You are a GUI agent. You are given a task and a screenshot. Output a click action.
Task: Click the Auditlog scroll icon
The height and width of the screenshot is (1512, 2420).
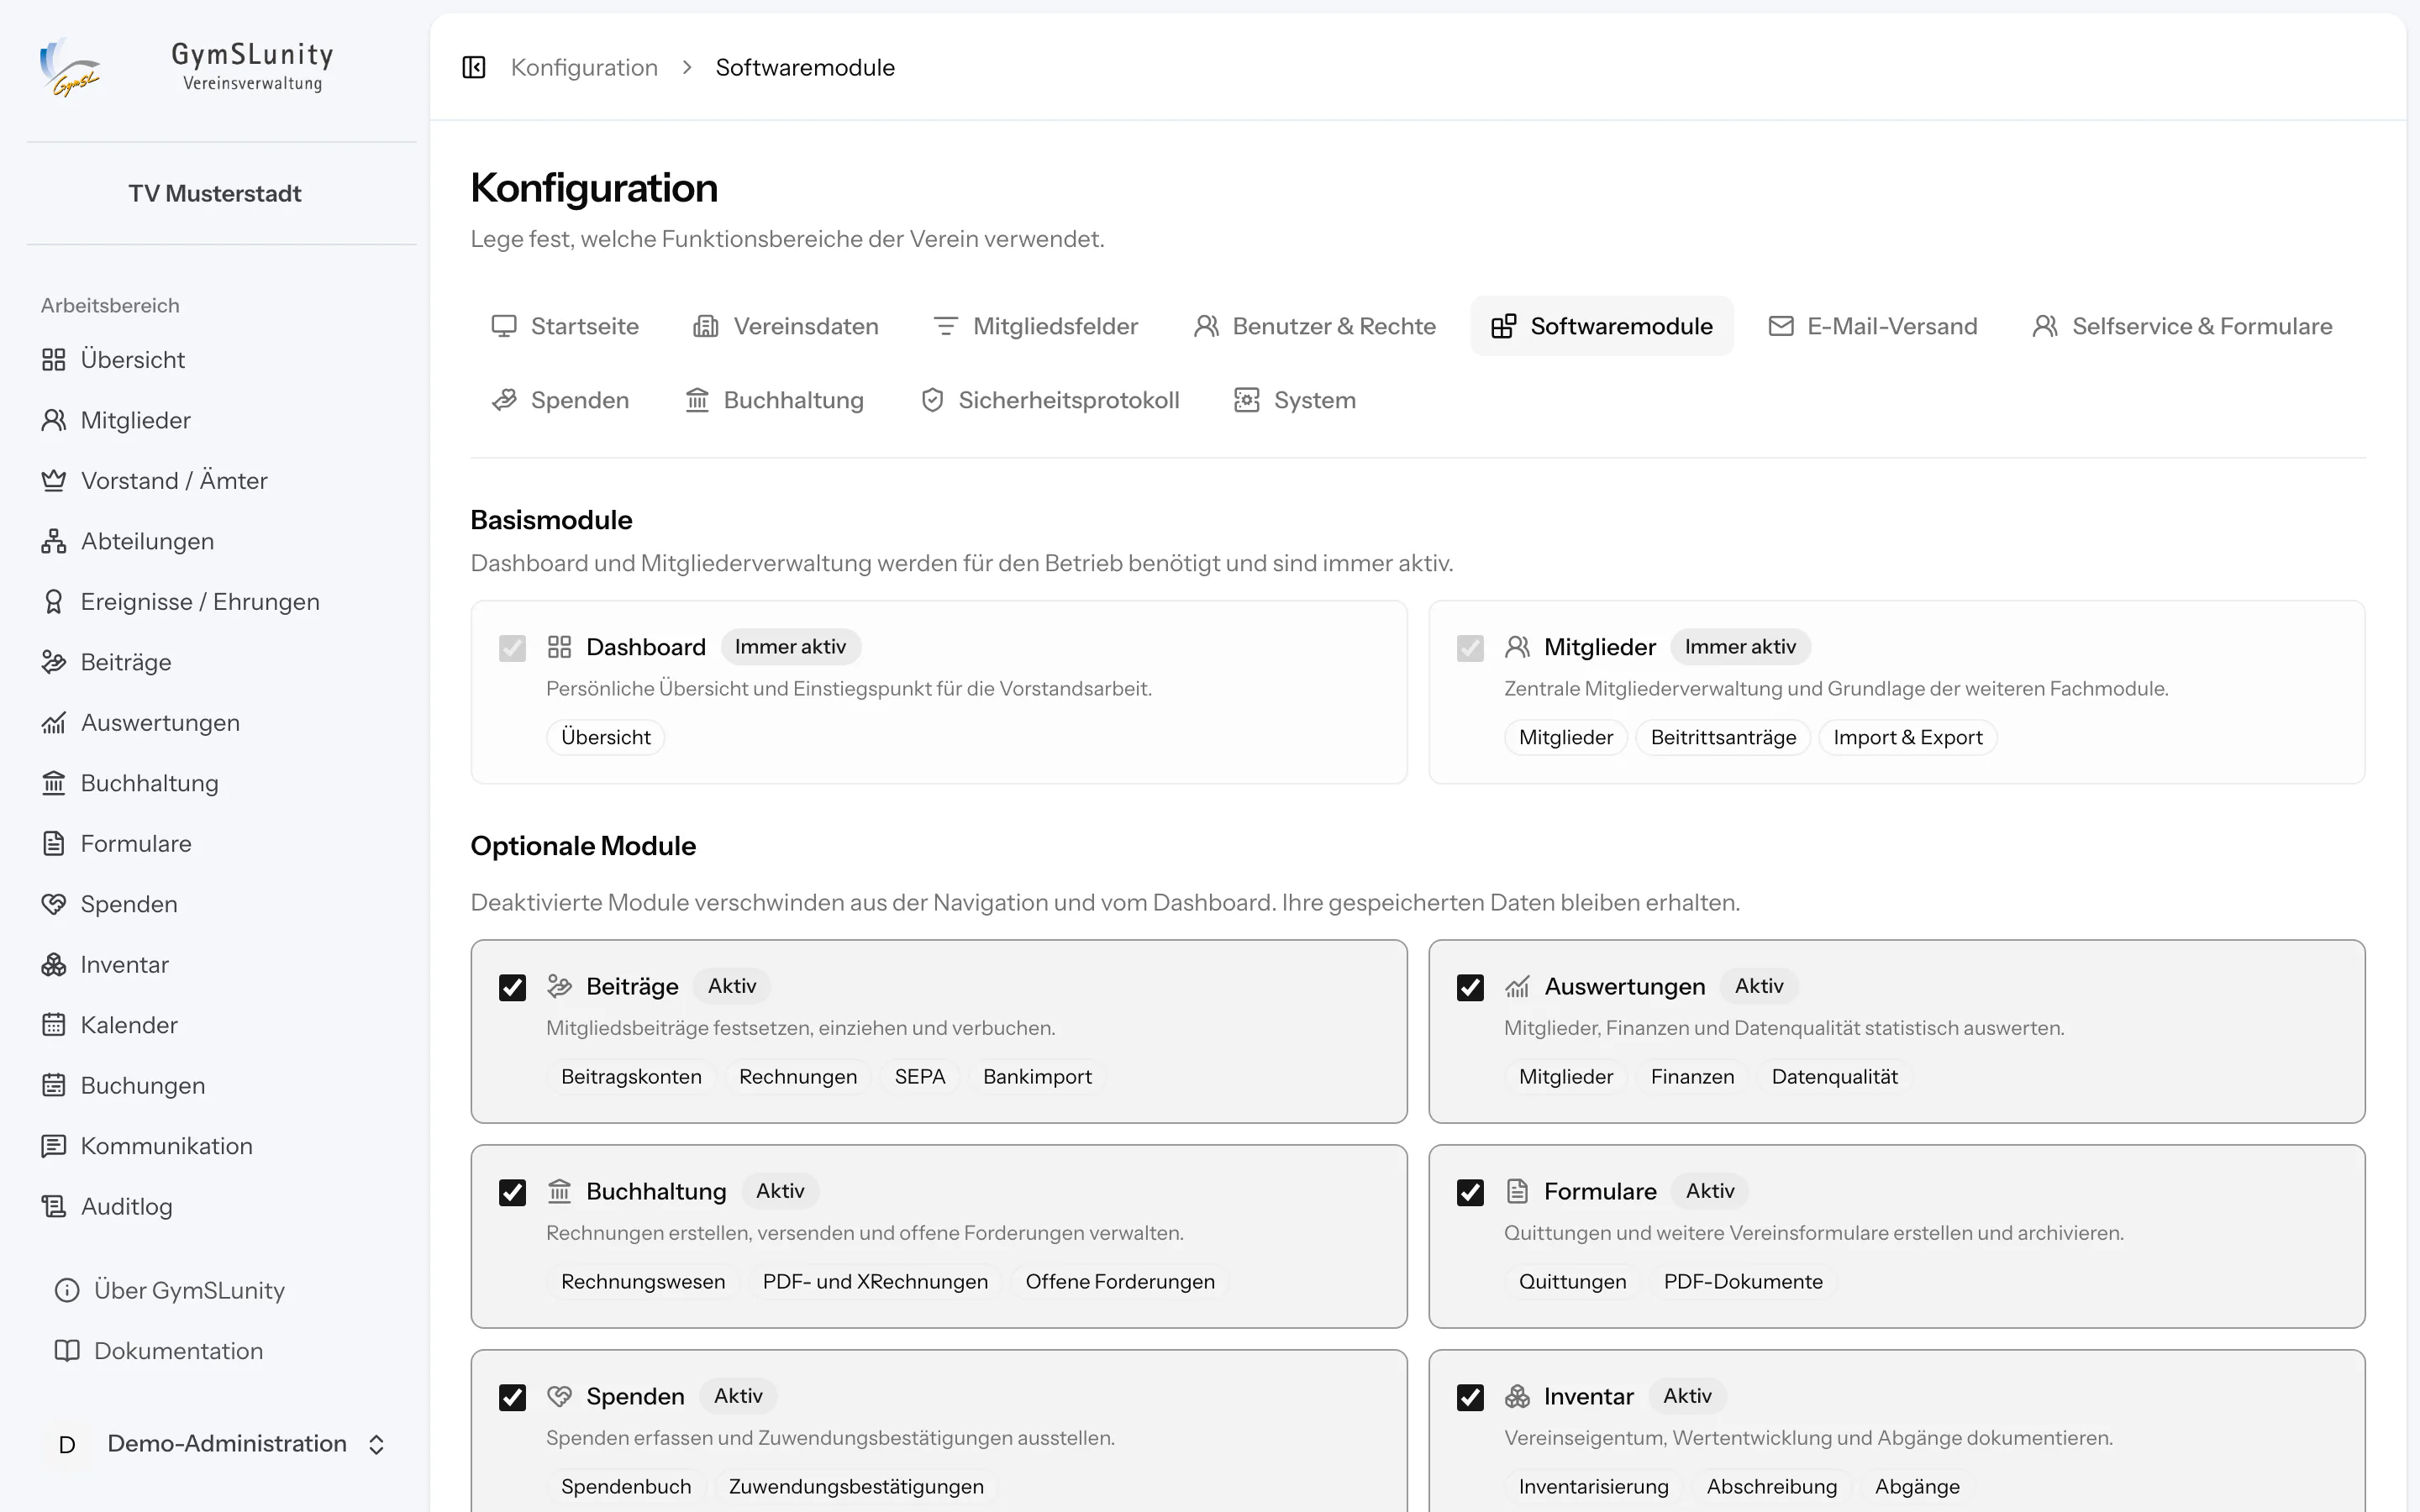tap(54, 1207)
